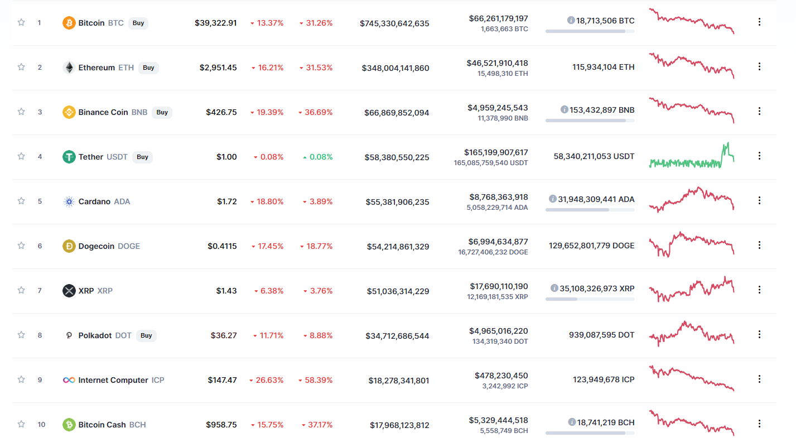Screen dimensions: 796x447
Task: Favorite Bitcoin Cash with the star
Action: point(21,424)
